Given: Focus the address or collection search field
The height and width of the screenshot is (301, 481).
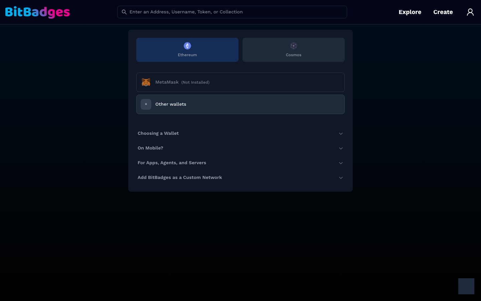Looking at the screenshot, I should [232, 12].
